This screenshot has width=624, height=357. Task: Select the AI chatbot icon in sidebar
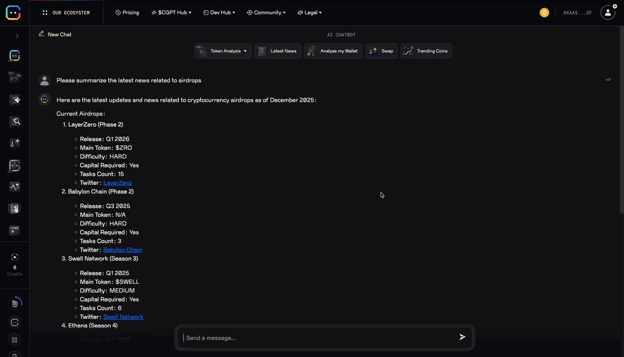point(15,56)
